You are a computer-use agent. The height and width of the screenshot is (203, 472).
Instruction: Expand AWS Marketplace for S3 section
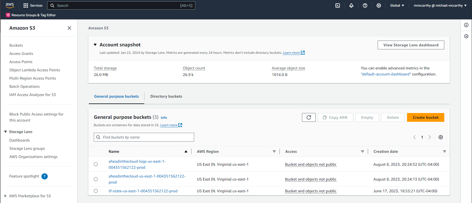[x=5, y=196]
